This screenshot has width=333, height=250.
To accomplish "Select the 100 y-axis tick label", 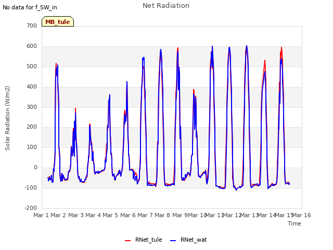I will 32,147.
